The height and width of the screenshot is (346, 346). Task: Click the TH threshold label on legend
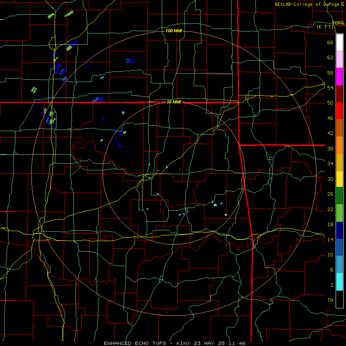coord(330,300)
